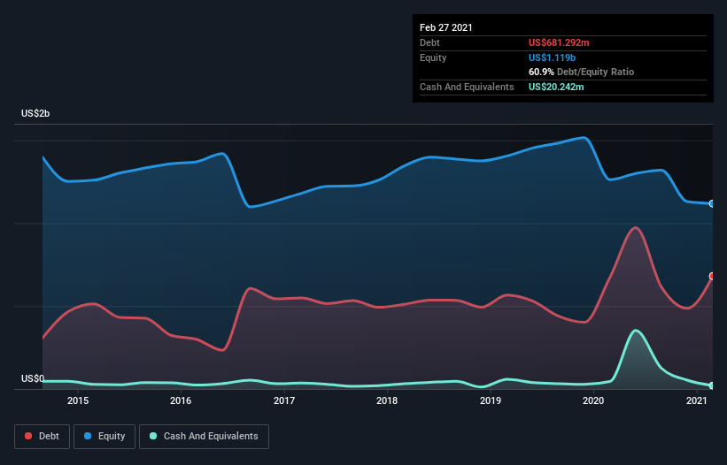Click the 60.9% Debt/Equity Ratio text
This screenshot has height=465, width=727.
coord(581,72)
